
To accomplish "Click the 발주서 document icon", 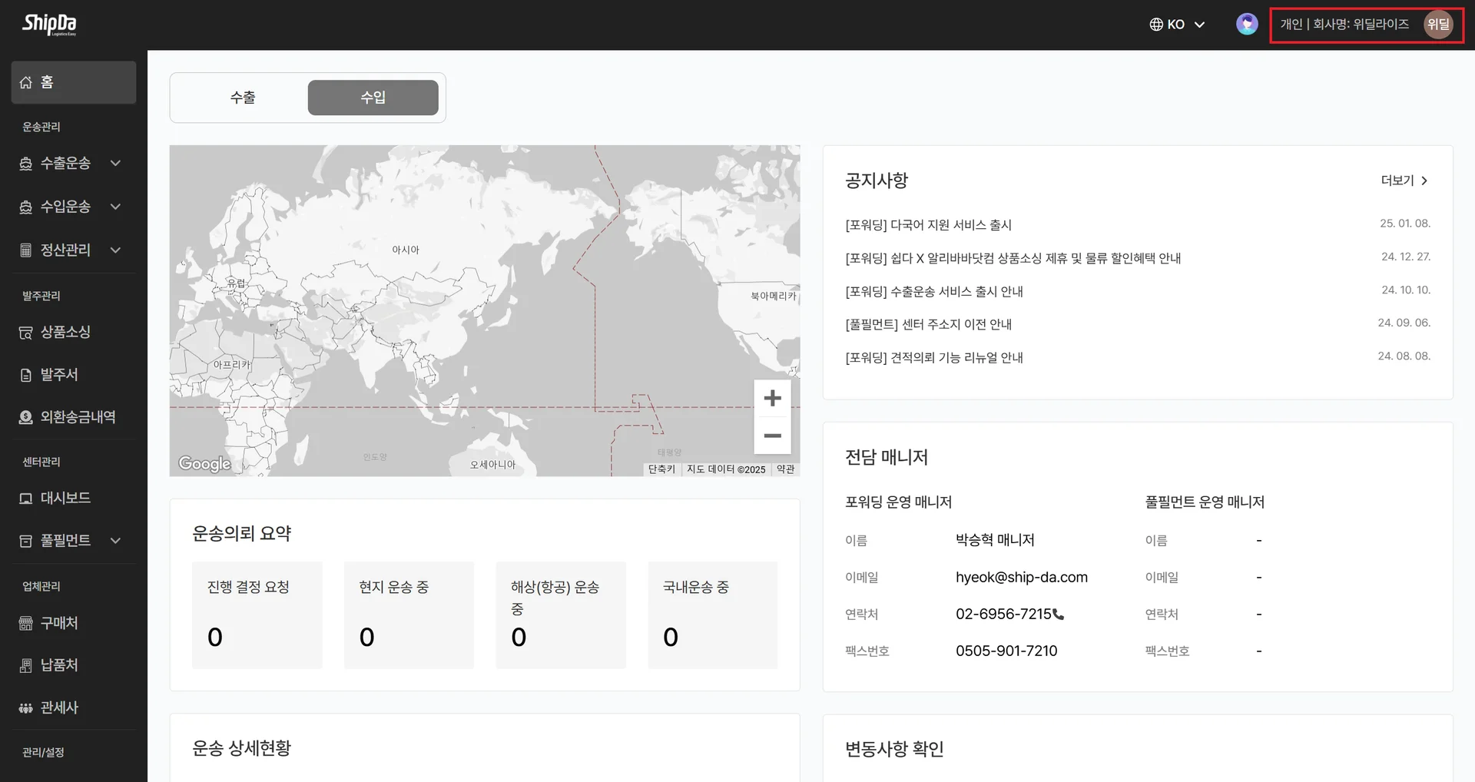I will pyautogui.click(x=25, y=374).
